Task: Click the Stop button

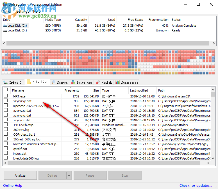Action: [x=125, y=176]
